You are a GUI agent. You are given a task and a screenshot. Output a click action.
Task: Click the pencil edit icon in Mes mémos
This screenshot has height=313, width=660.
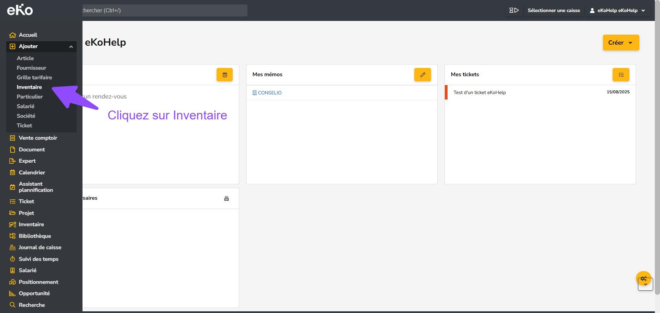(x=422, y=75)
